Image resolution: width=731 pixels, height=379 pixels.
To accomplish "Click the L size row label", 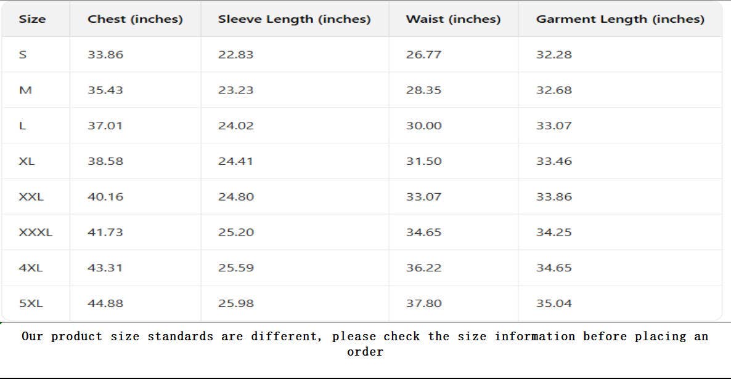I will [x=23, y=126].
